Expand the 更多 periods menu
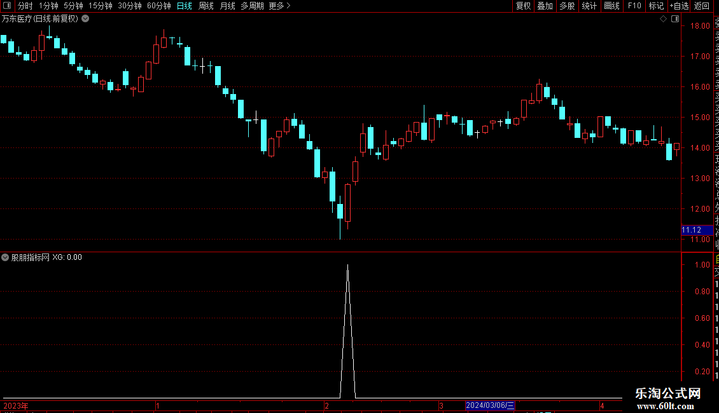This screenshot has height=413, width=719. pos(280,6)
